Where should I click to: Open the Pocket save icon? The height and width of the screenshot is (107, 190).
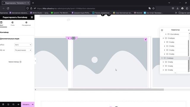click(x=173, y=8)
